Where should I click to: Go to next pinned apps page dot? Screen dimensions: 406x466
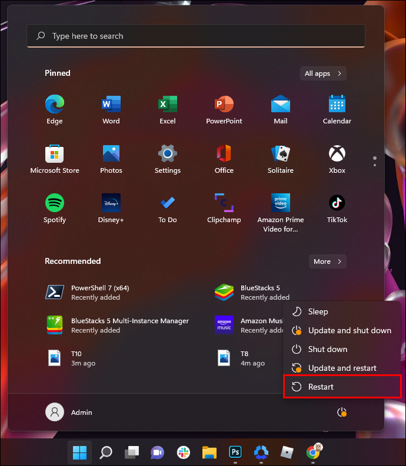click(x=375, y=165)
